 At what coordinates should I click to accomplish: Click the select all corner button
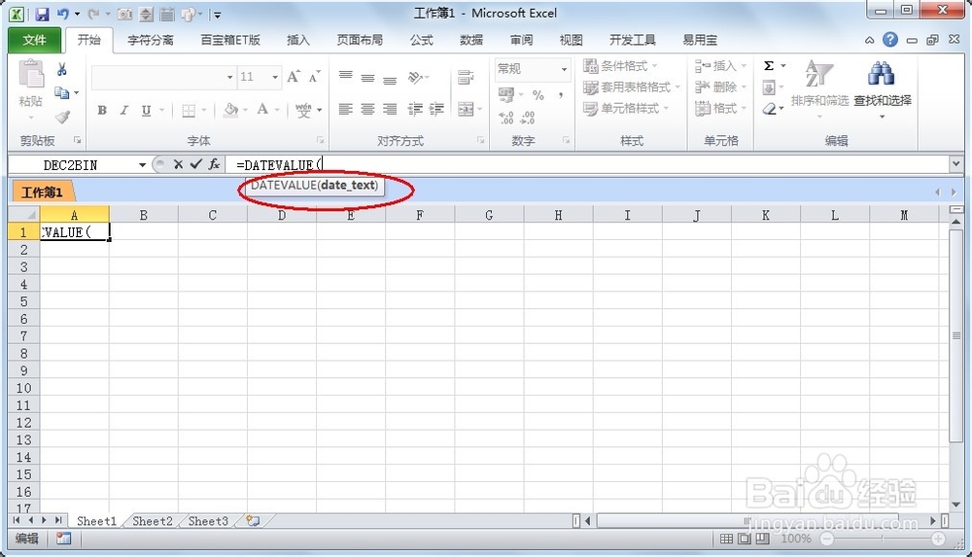23,215
